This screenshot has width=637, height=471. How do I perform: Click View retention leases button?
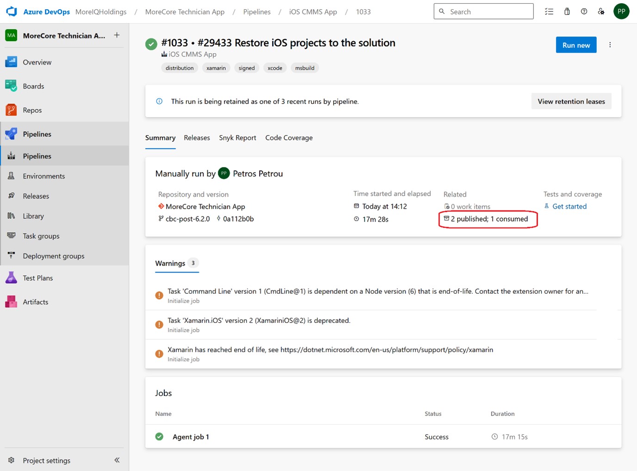(x=571, y=101)
